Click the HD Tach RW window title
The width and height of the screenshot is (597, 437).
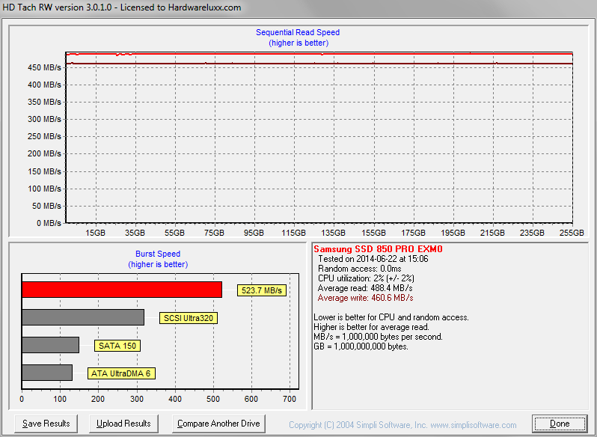122,7
